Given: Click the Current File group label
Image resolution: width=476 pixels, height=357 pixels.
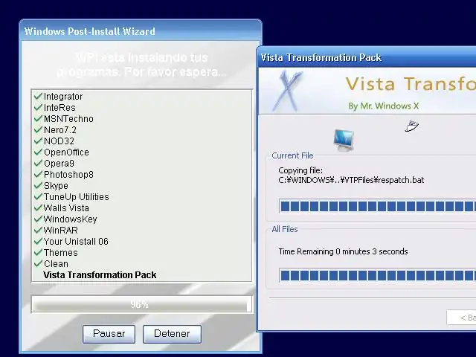Looking at the screenshot, I should (292, 155).
